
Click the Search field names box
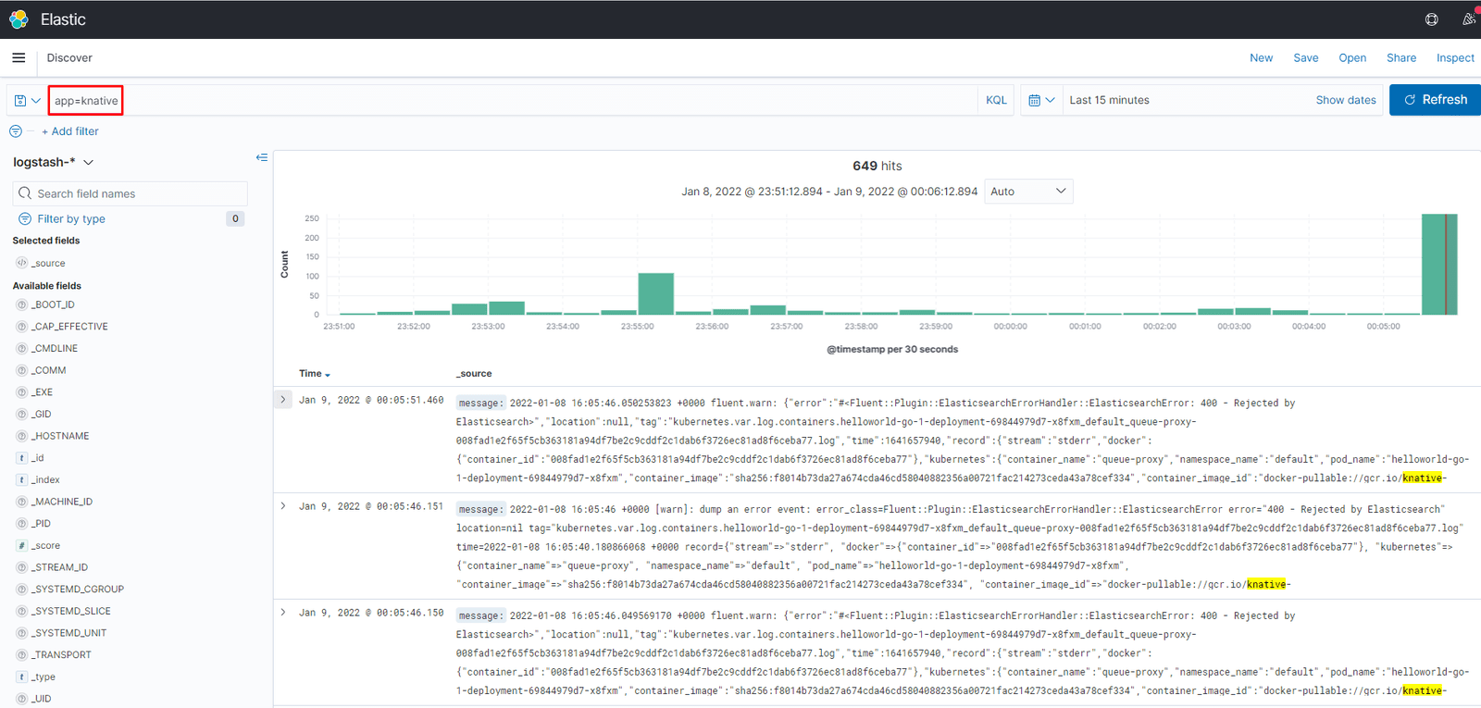pos(131,193)
